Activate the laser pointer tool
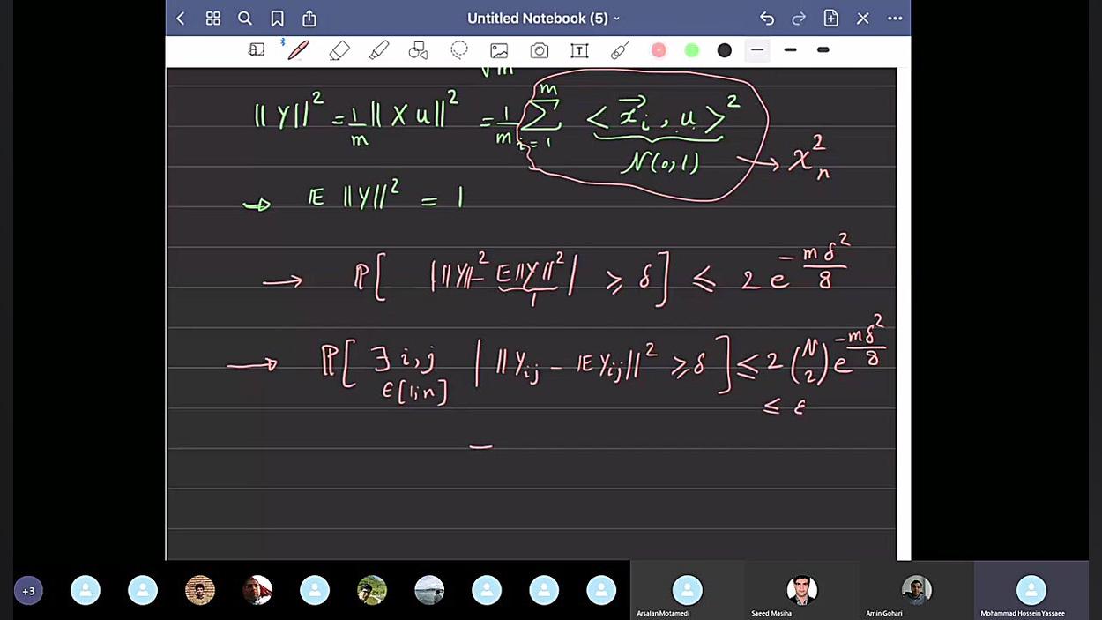1102x620 pixels. pyautogui.click(x=619, y=50)
